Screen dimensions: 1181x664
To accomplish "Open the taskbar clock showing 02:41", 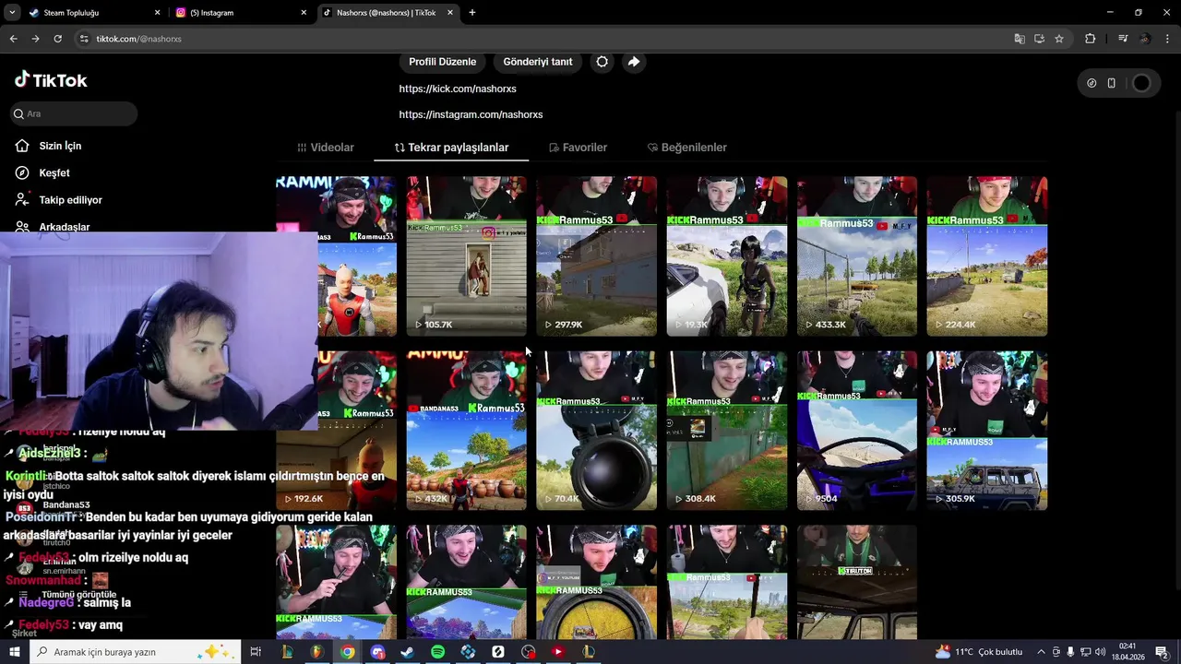I will point(1127,652).
